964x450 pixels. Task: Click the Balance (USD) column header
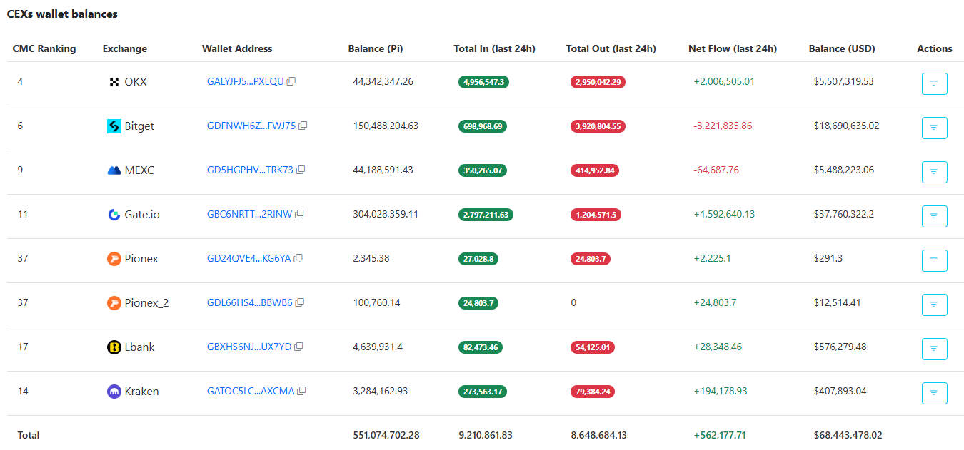[x=842, y=49]
